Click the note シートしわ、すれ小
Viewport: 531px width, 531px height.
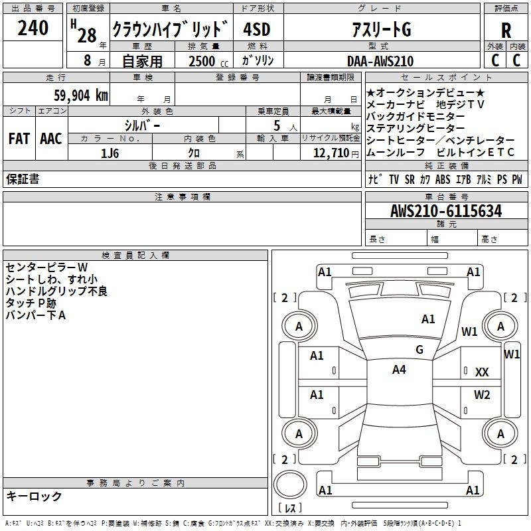click(x=52, y=279)
